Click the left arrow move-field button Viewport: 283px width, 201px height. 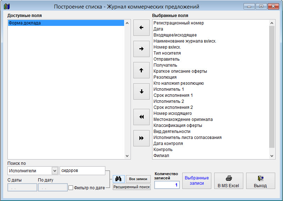click(x=141, y=28)
